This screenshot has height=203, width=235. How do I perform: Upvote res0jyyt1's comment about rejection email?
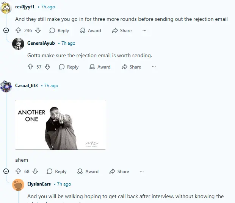pyautogui.click(x=18, y=31)
